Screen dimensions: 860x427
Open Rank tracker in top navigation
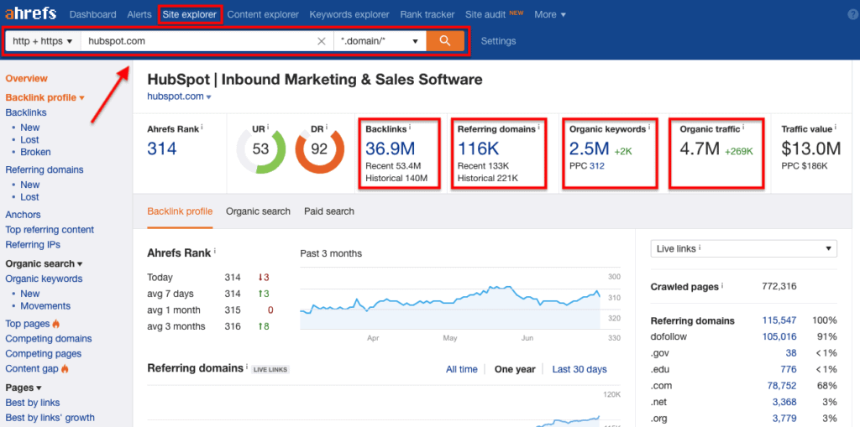(427, 15)
